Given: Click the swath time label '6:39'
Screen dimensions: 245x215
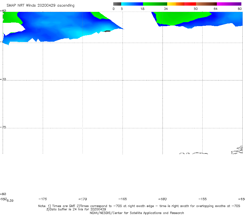Looking at the screenshot, I should [10, 201].
